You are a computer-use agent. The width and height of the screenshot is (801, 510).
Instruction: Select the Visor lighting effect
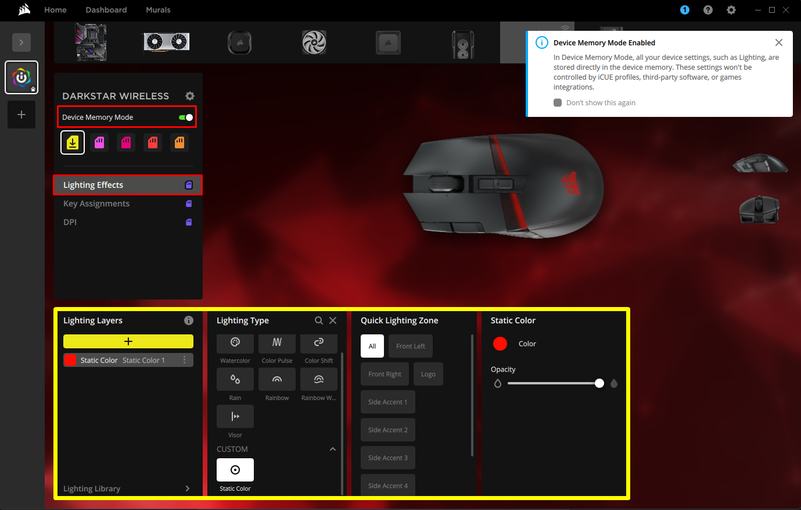[235, 416]
